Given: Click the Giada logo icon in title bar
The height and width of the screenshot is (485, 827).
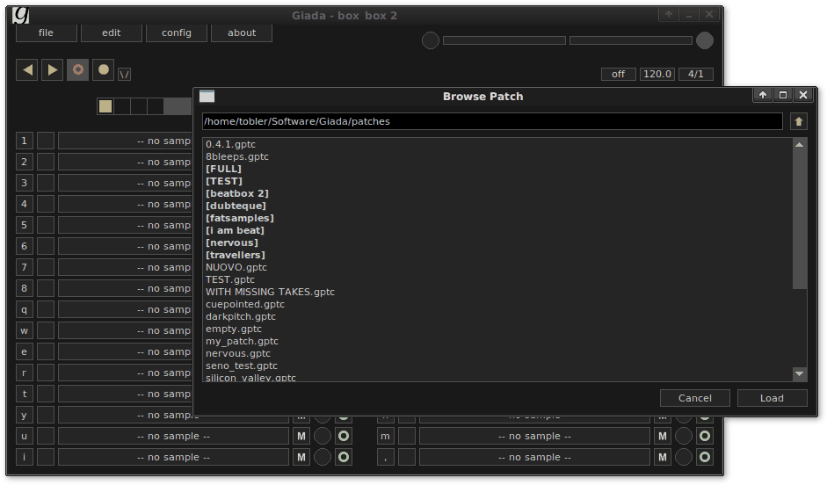Looking at the screenshot, I should coord(21,15).
